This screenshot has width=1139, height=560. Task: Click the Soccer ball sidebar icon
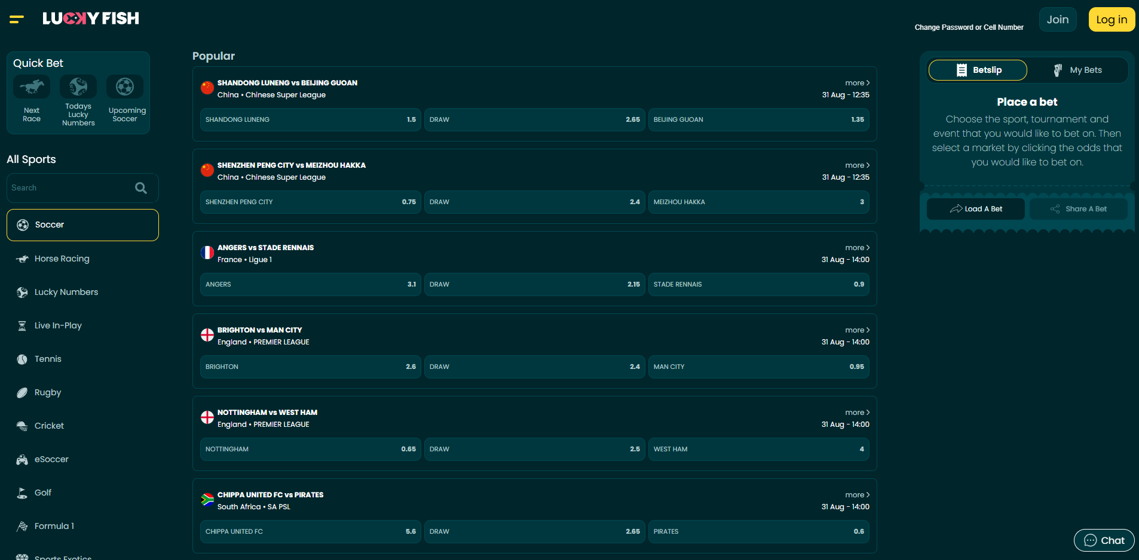pos(23,225)
